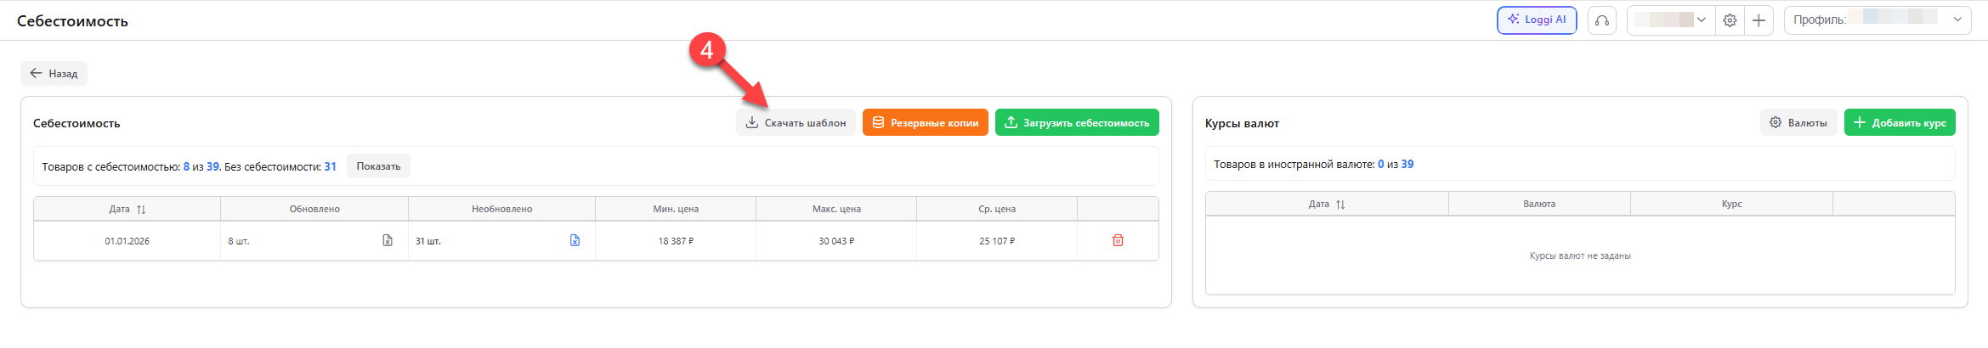Download template via Скачать шаблон
The image size is (1988, 348).
click(x=796, y=123)
